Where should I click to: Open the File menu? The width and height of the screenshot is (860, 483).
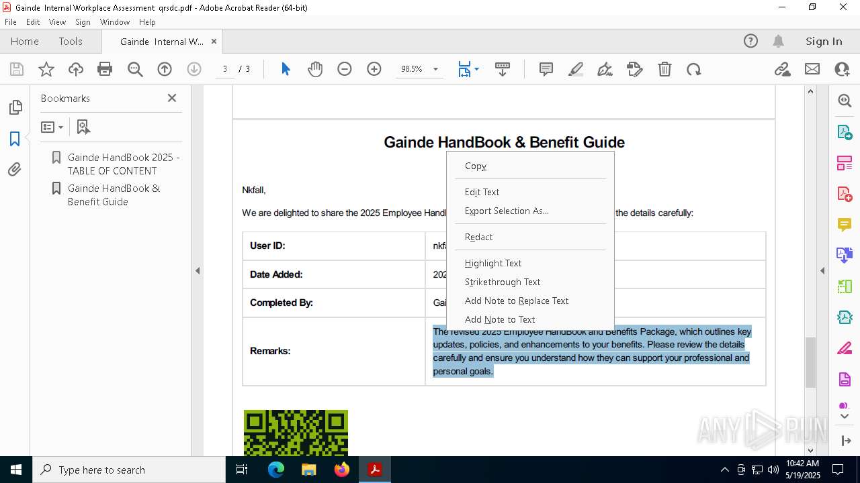tap(11, 22)
